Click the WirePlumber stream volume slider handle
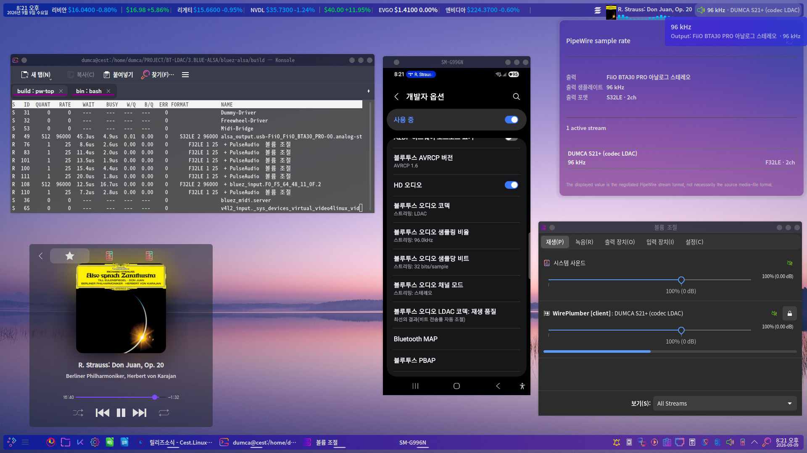The height and width of the screenshot is (453, 807). pos(681,331)
